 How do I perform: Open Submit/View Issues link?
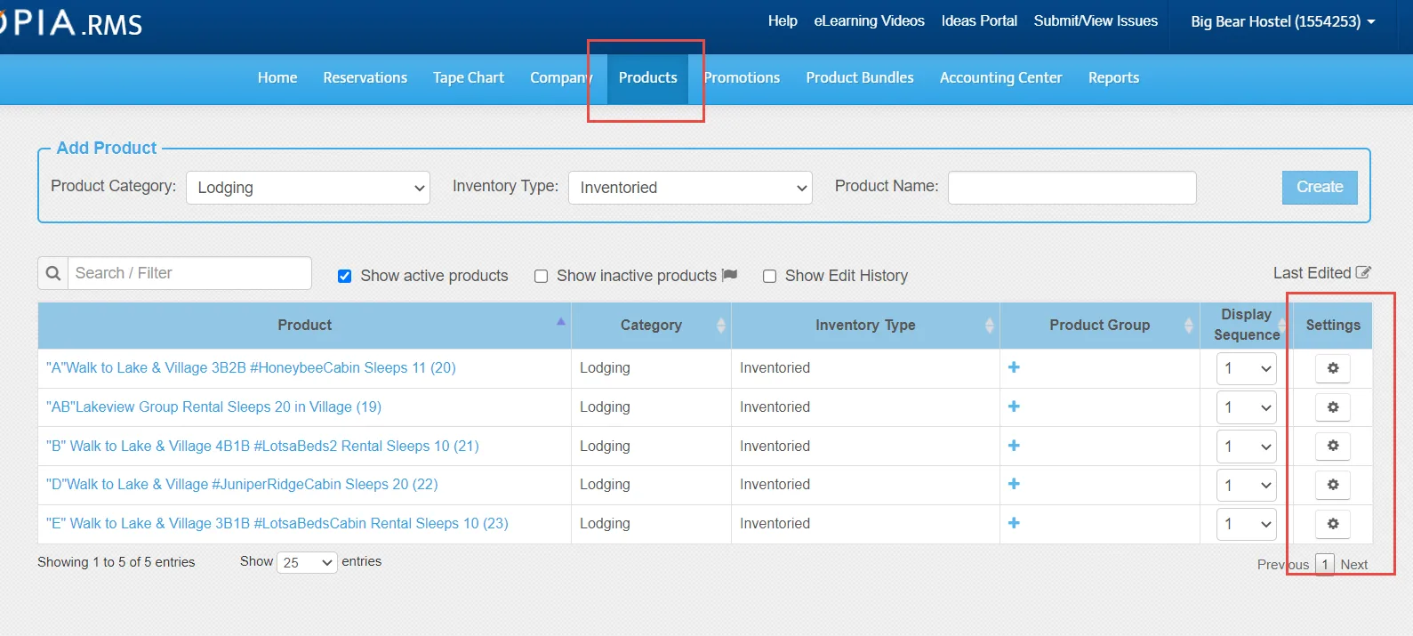point(1096,20)
